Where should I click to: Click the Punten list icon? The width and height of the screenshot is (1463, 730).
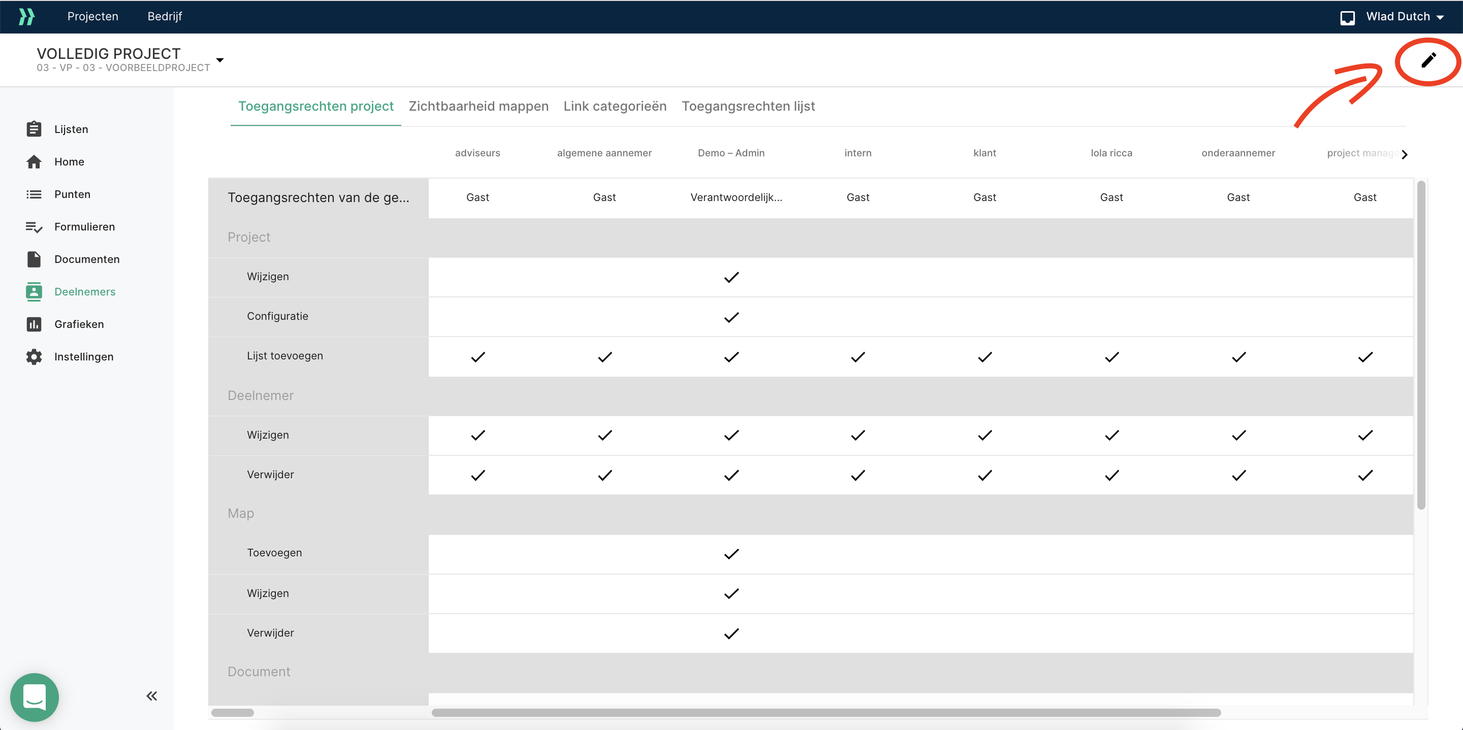[34, 194]
